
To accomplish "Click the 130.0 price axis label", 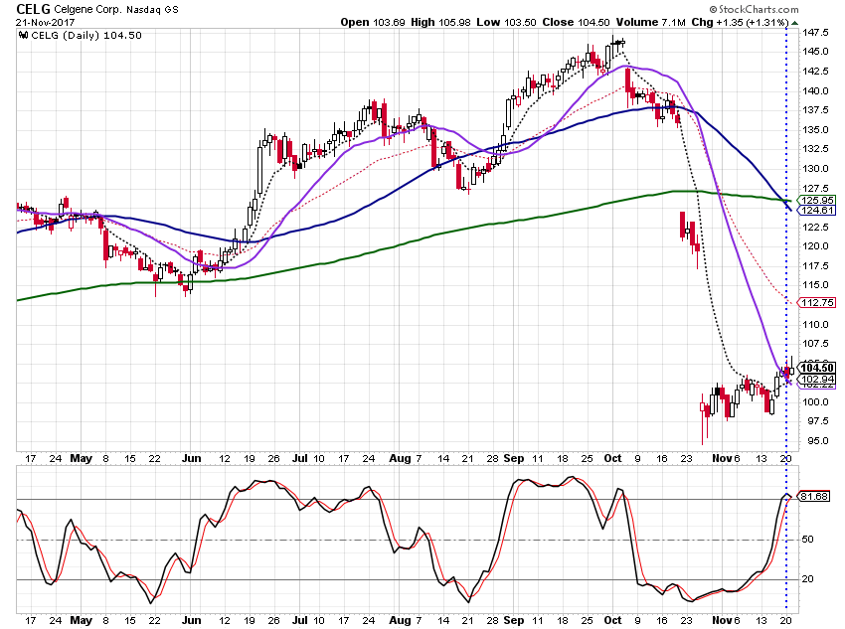I will click(815, 169).
